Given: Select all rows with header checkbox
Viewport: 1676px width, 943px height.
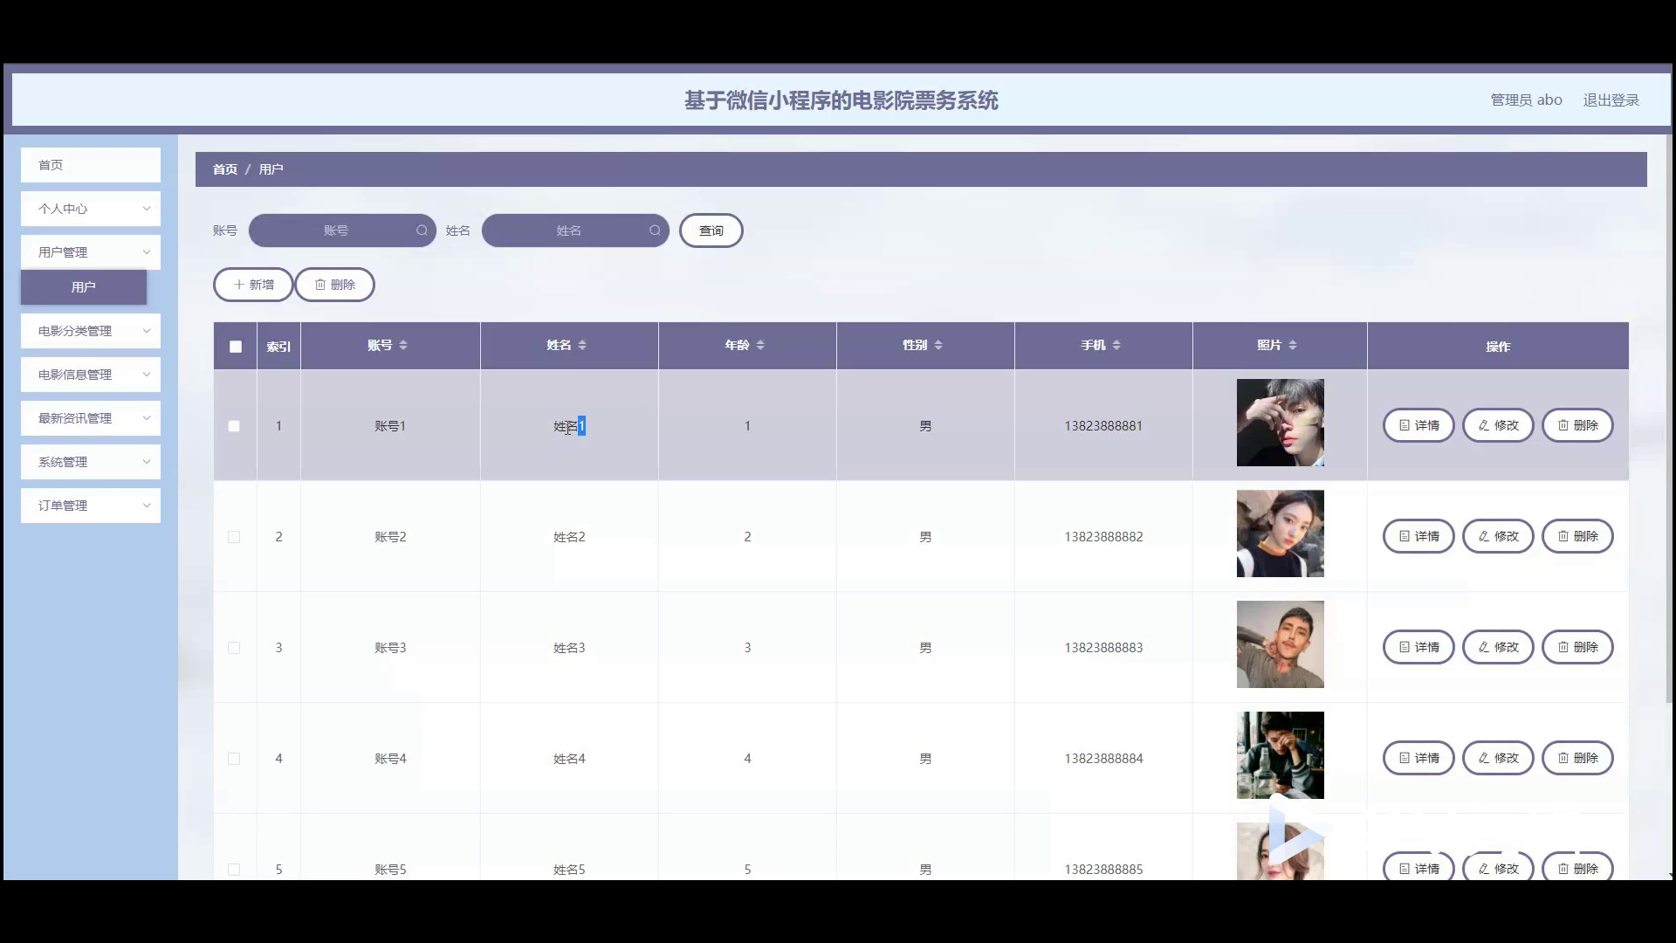Looking at the screenshot, I should coord(236,347).
